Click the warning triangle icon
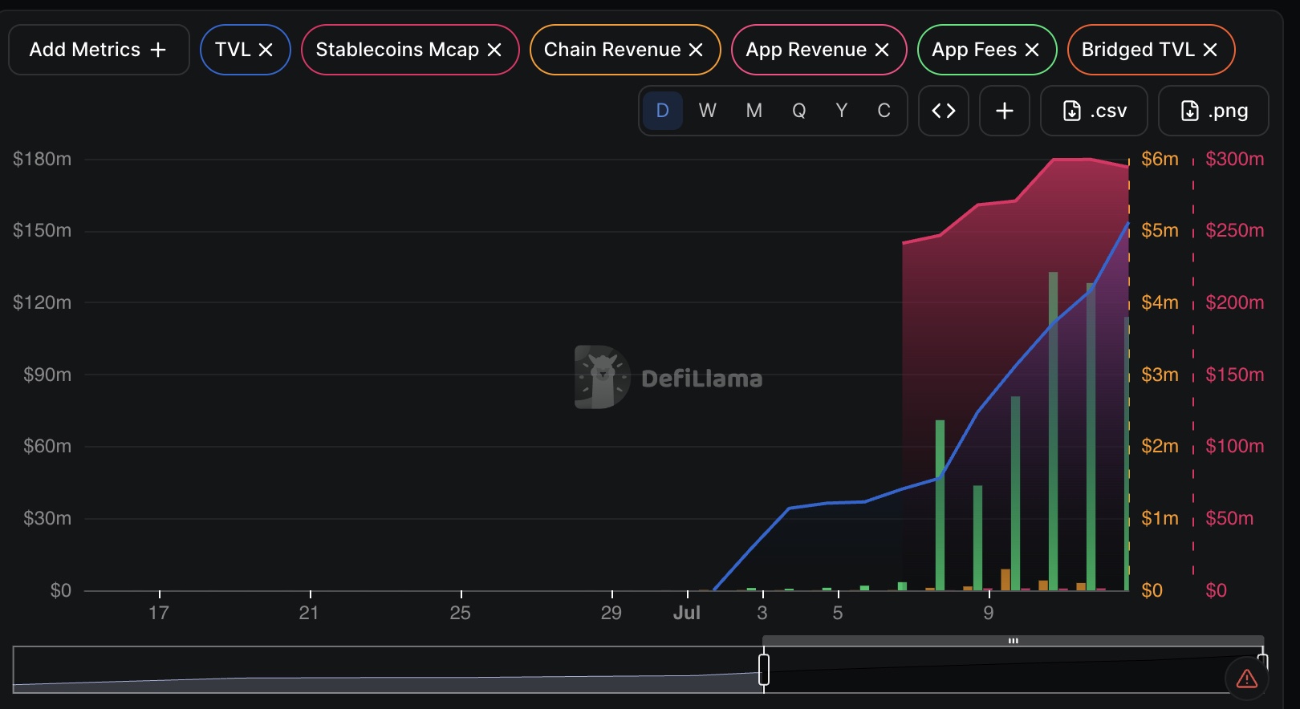The width and height of the screenshot is (1300, 709). click(1246, 679)
